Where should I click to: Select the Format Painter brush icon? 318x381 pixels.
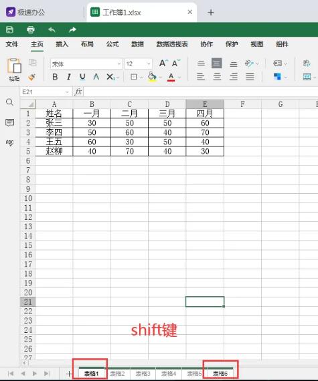click(32, 78)
